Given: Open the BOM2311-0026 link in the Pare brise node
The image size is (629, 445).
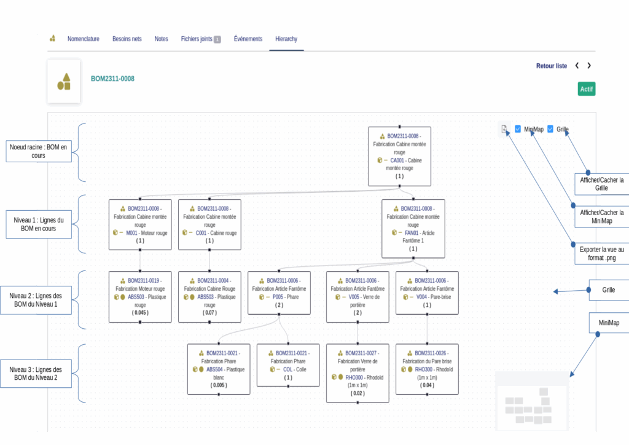Looking at the screenshot, I should point(432,353).
